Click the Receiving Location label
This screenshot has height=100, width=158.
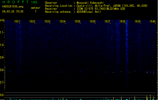(59, 6)
